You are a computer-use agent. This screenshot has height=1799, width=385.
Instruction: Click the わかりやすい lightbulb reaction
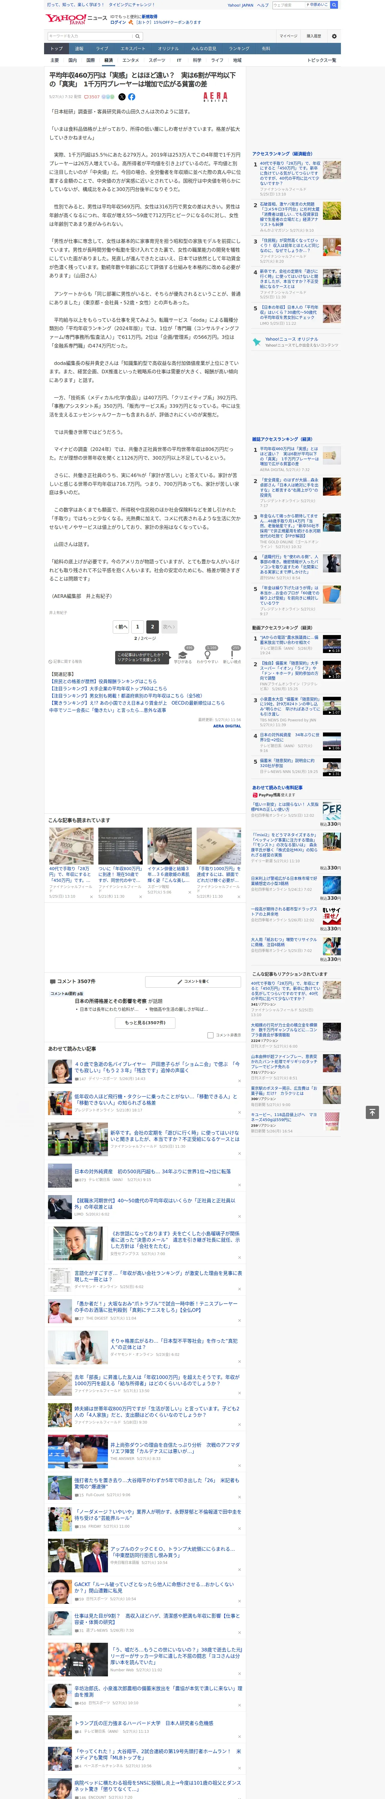(x=207, y=655)
